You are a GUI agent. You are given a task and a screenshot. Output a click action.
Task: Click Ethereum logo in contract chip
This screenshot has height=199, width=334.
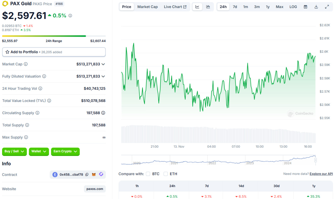55,175
